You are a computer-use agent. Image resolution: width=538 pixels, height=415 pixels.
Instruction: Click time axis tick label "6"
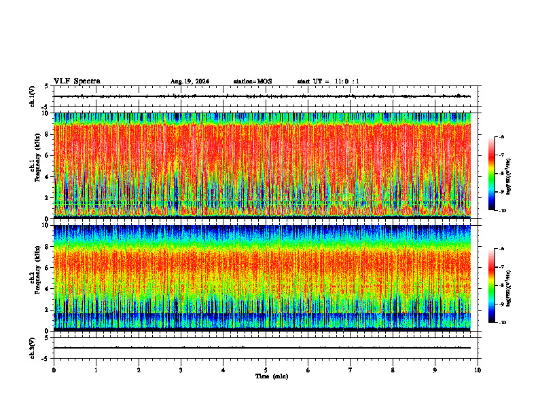pyautogui.click(x=308, y=370)
